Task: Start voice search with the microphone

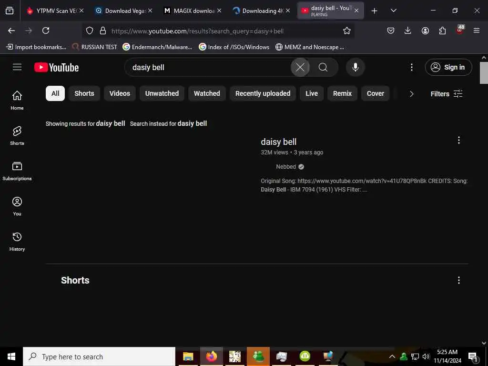Action: (x=356, y=67)
